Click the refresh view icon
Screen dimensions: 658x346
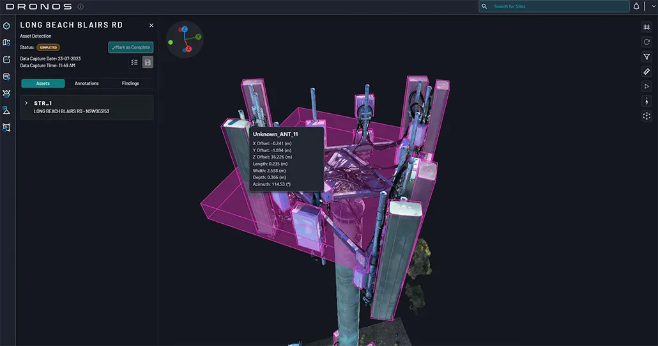click(x=647, y=42)
